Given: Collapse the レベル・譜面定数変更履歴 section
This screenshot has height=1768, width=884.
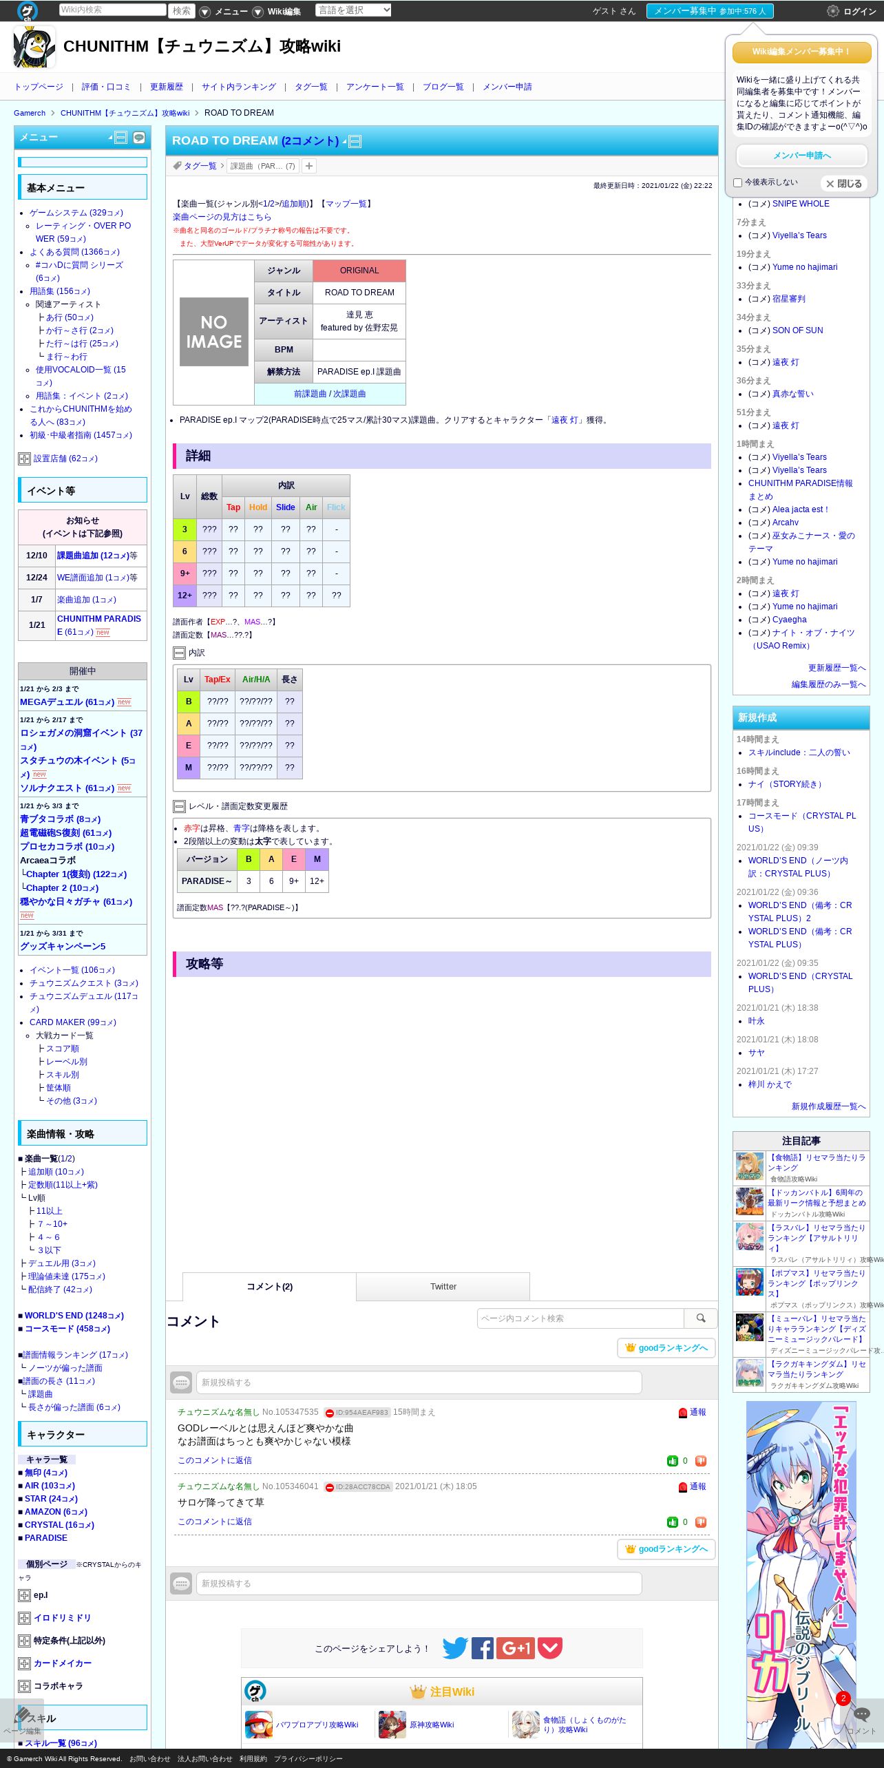Looking at the screenshot, I should pos(179,806).
